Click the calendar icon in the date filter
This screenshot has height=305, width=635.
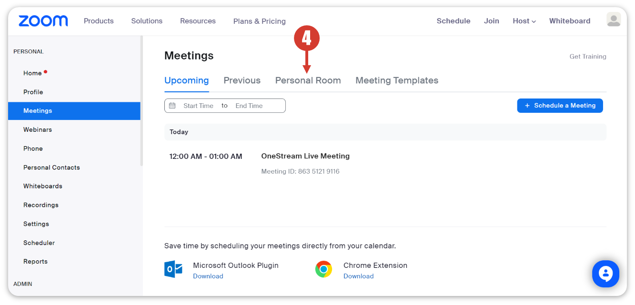click(172, 105)
